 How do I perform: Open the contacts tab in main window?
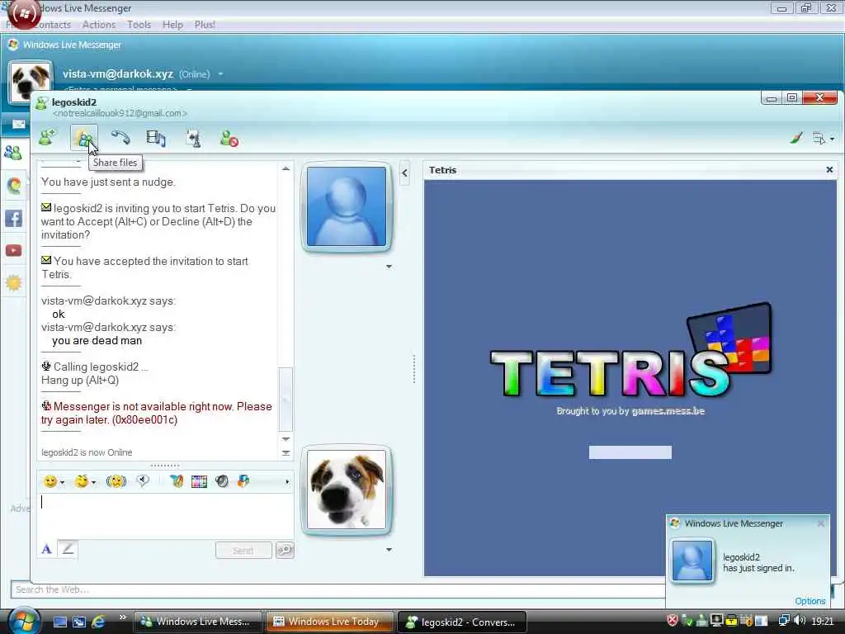(13, 154)
